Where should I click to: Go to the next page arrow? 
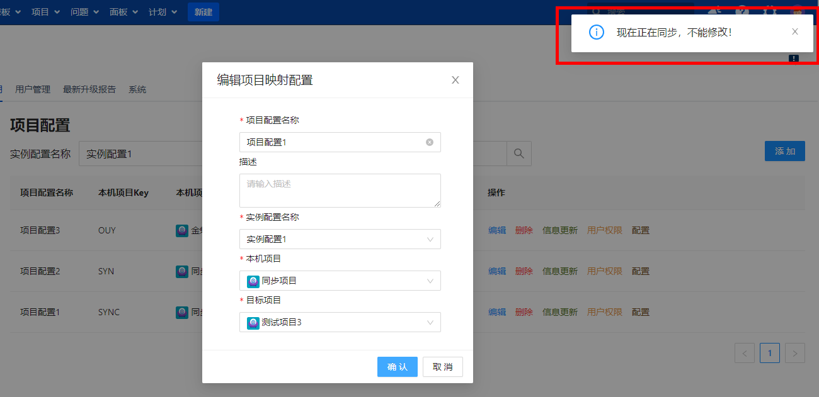click(796, 354)
